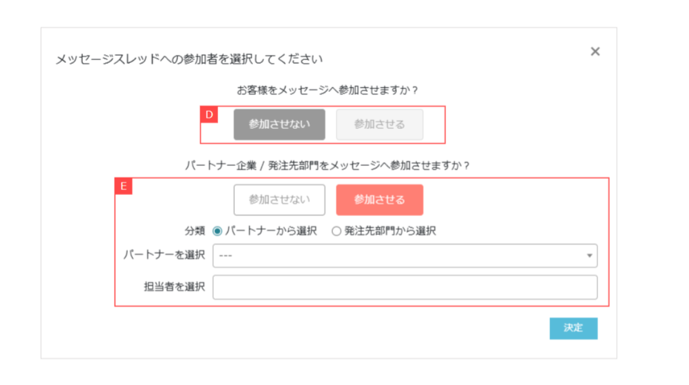The width and height of the screenshot is (689, 385).
Task: Click the highlighted 参加させる partner button
Action: (x=379, y=199)
